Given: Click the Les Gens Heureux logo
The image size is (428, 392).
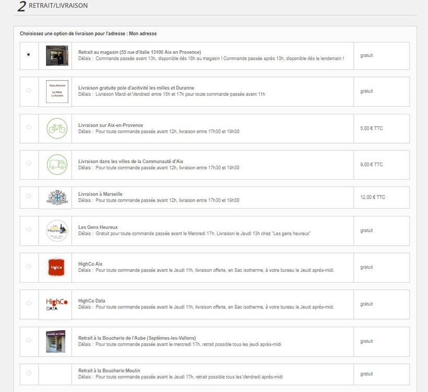Looking at the screenshot, I should [x=57, y=230].
